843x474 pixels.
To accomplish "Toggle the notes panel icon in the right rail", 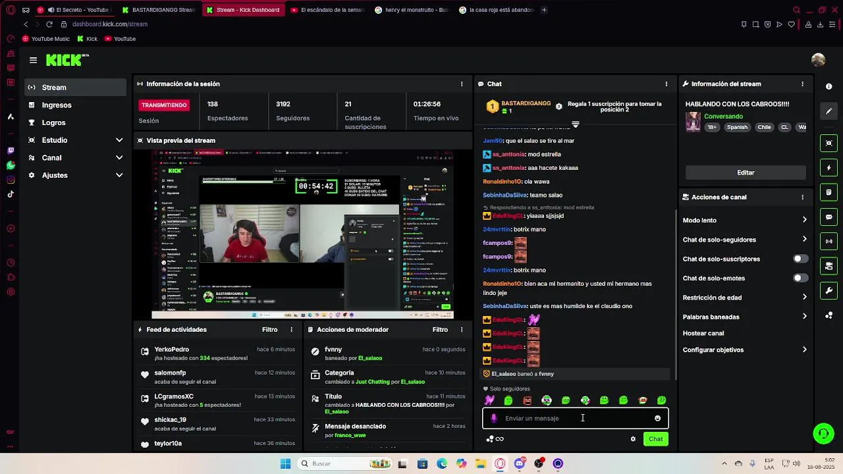I will (829, 192).
